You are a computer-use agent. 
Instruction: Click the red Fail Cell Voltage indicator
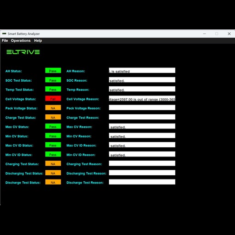coord(53,98)
